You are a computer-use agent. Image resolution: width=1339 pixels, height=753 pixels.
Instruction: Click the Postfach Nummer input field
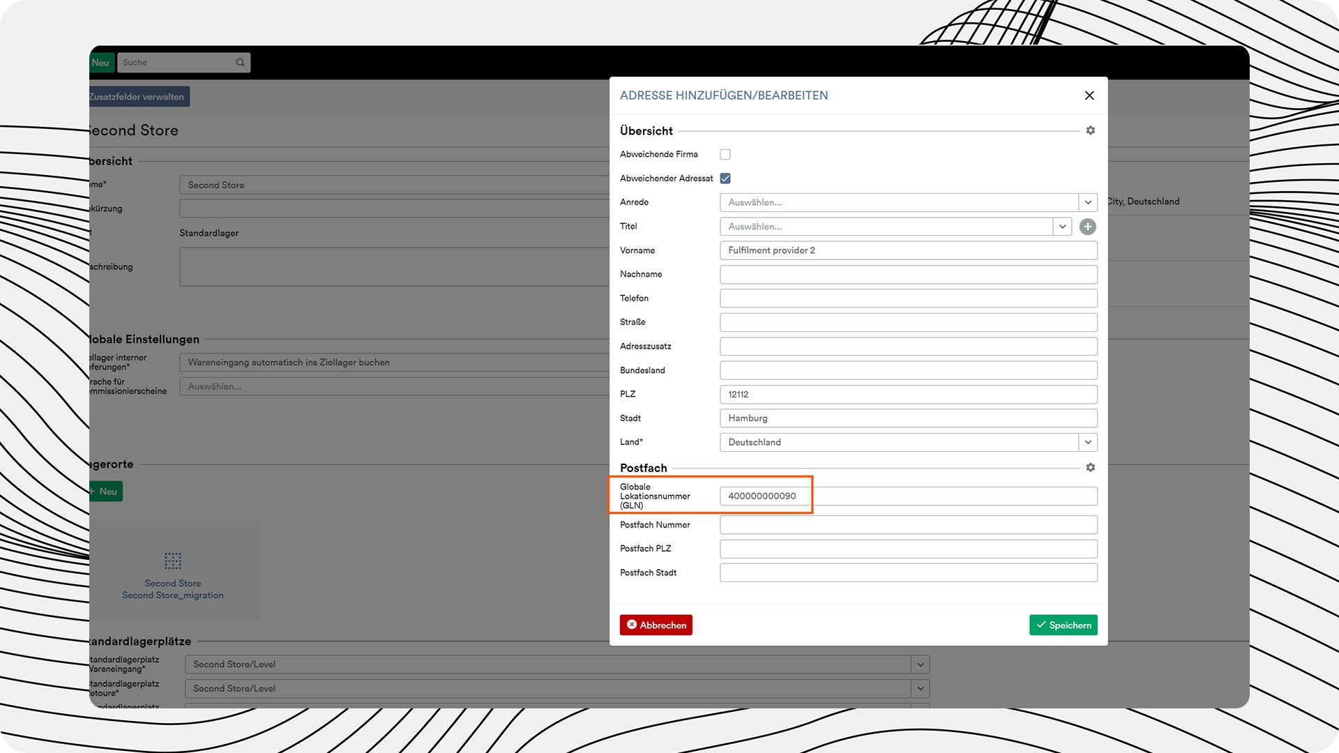click(907, 525)
